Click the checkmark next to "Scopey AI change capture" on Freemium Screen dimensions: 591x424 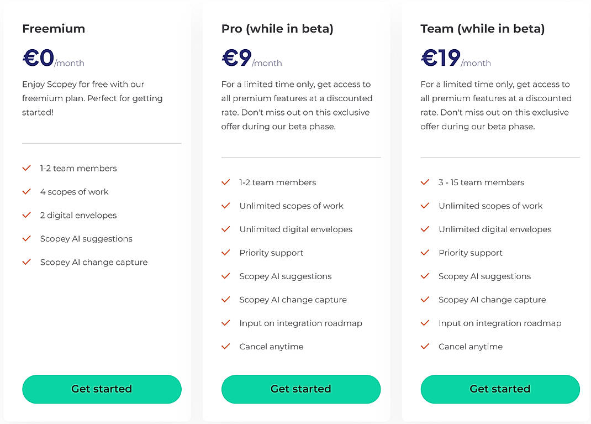click(26, 262)
